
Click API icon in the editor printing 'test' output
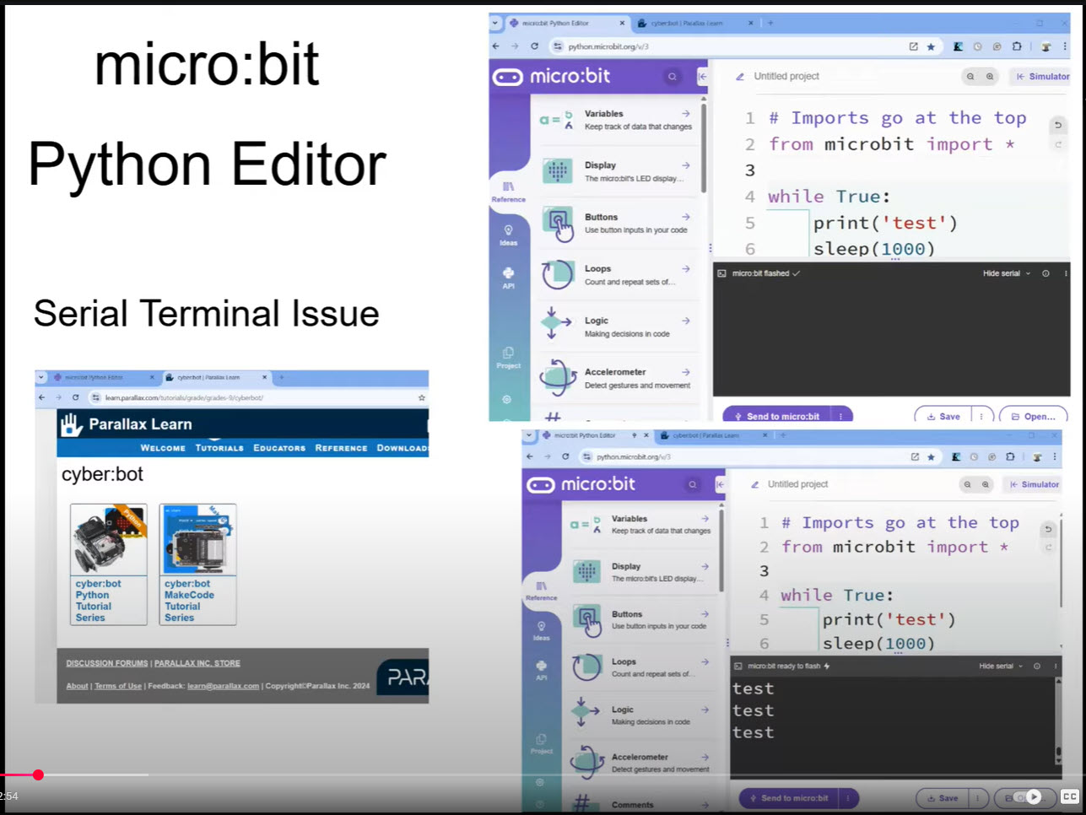pyautogui.click(x=541, y=669)
